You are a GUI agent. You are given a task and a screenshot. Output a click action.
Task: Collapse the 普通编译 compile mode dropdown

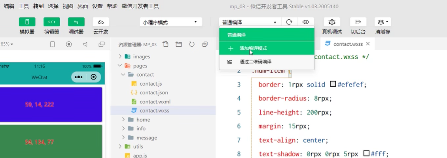pyautogui.click(x=250, y=22)
